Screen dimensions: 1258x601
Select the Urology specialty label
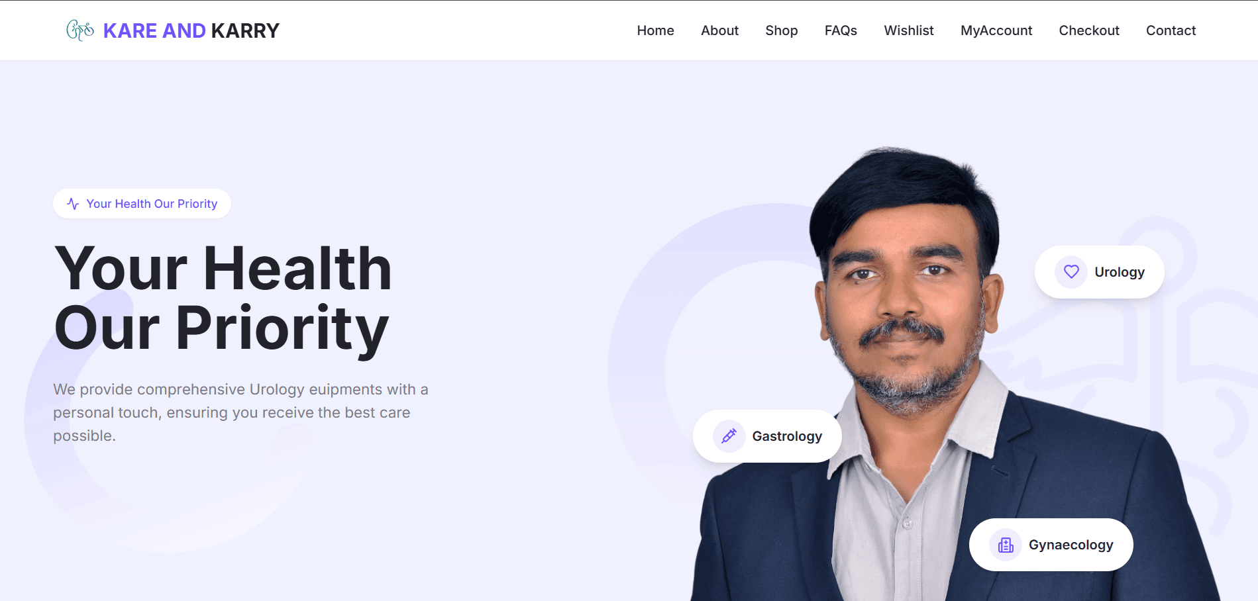[1120, 272]
